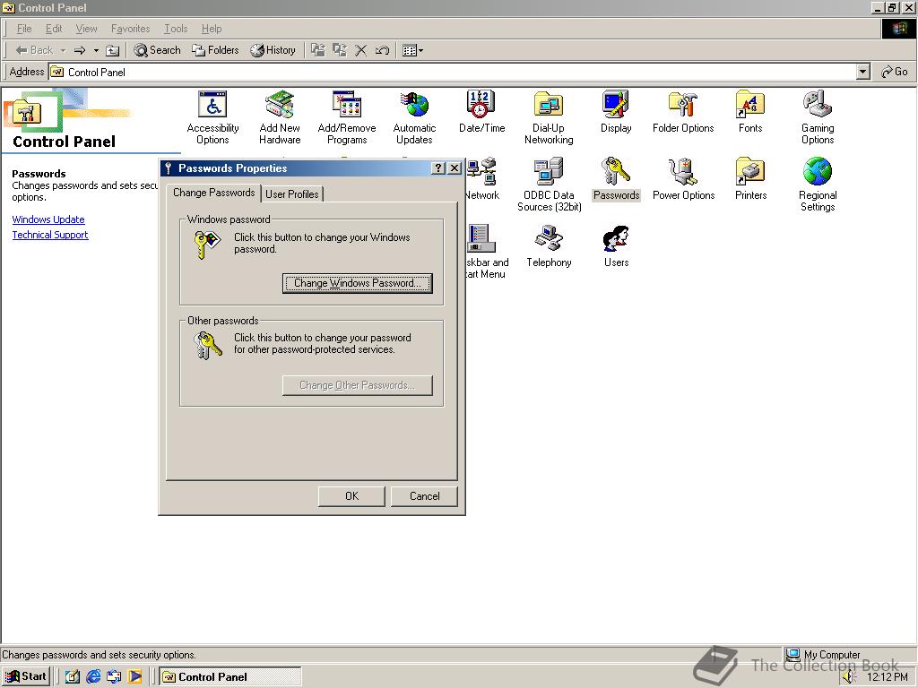Click the Copy To toolbar icon
The image size is (918, 688).
click(340, 50)
